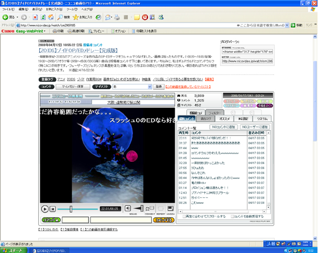
Task: Click the video title link ゾイドOP/EDメドレー
Action: (x=78, y=51)
